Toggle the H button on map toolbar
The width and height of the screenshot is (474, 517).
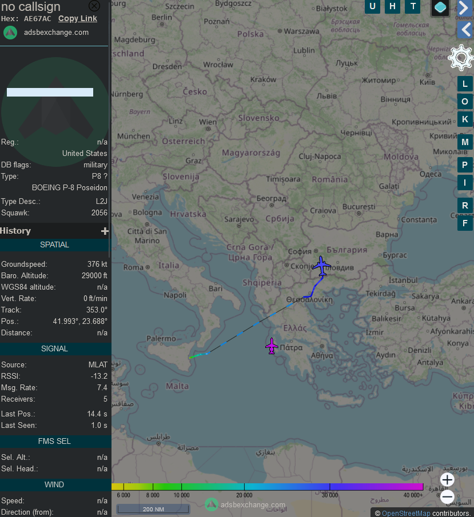[392, 6]
